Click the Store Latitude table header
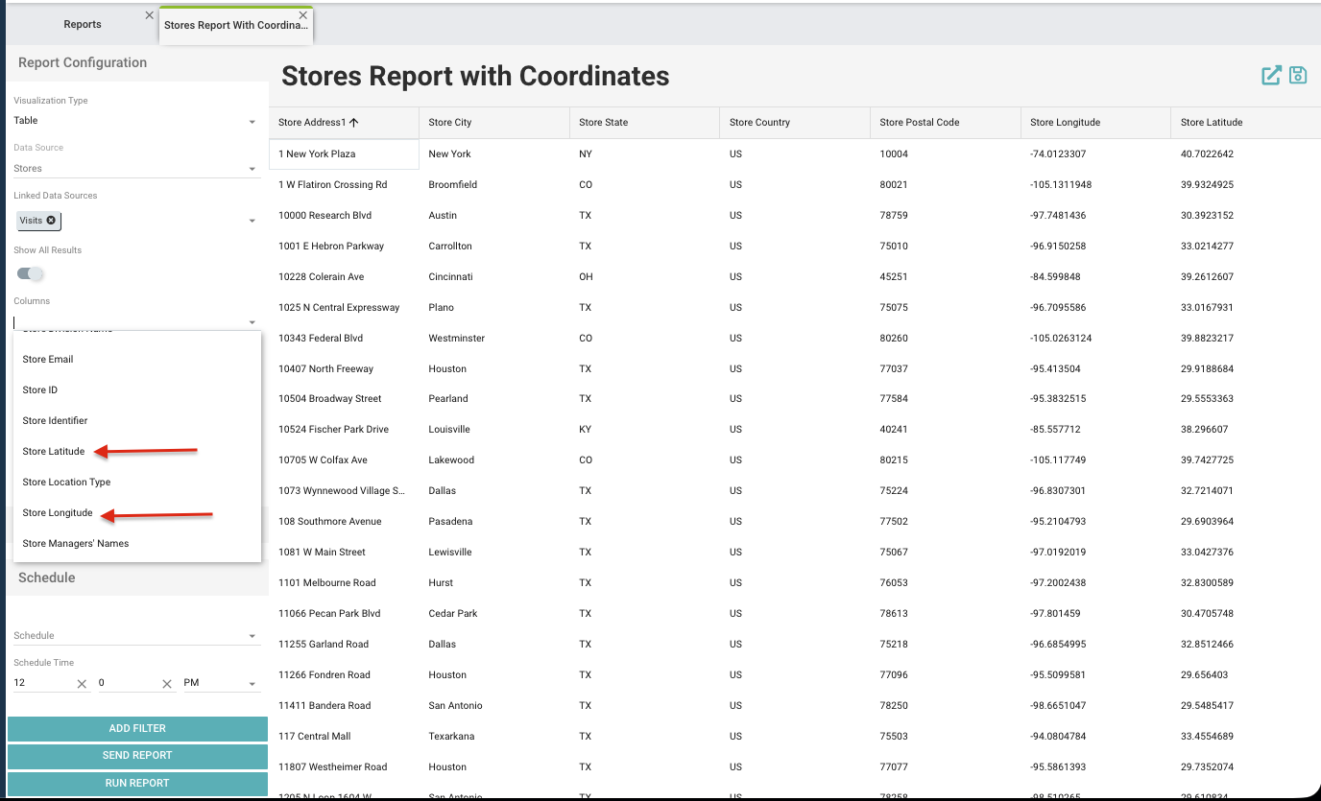Image resolution: width=1321 pixels, height=801 pixels. coord(1246,123)
